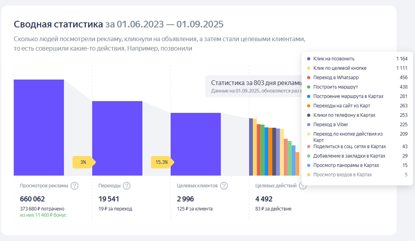
Task: Click help icon next to Просмотров рекламы
Action: [x=75, y=186]
